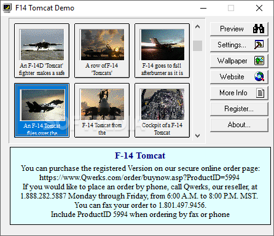The width and height of the screenshot is (274, 236).
Task: Click the Wallpaper button label
Action: [x=232, y=61]
